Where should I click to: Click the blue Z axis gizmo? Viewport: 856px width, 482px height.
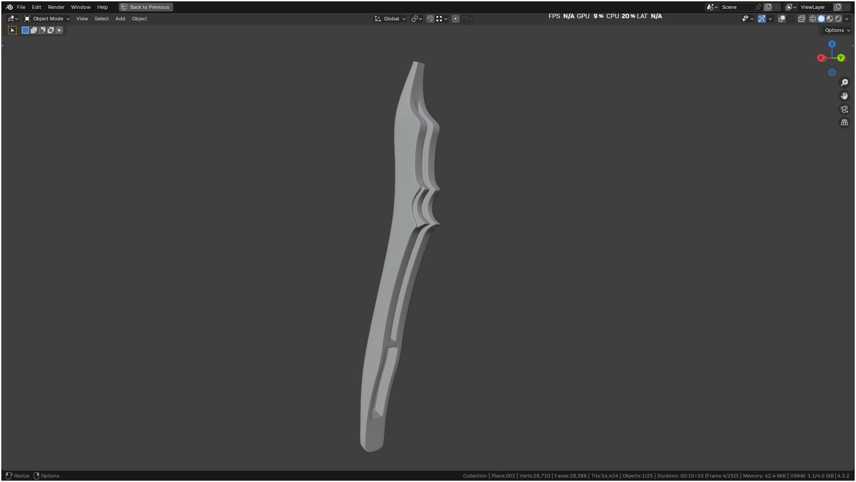coord(832,44)
